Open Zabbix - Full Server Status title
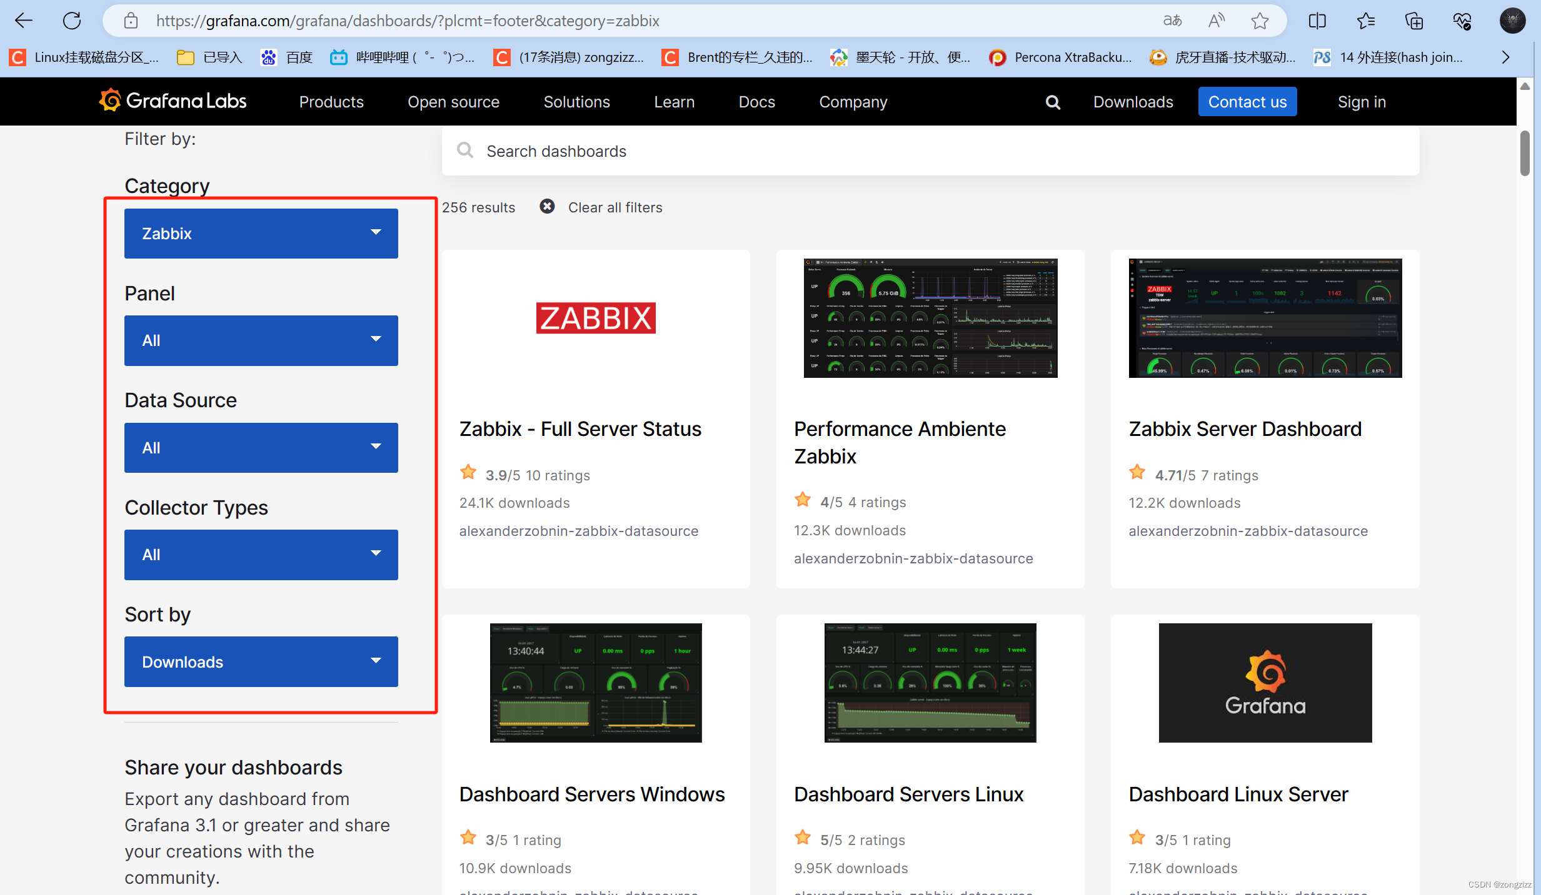This screenshot has height=895, width=1541. tap(580, 429)
